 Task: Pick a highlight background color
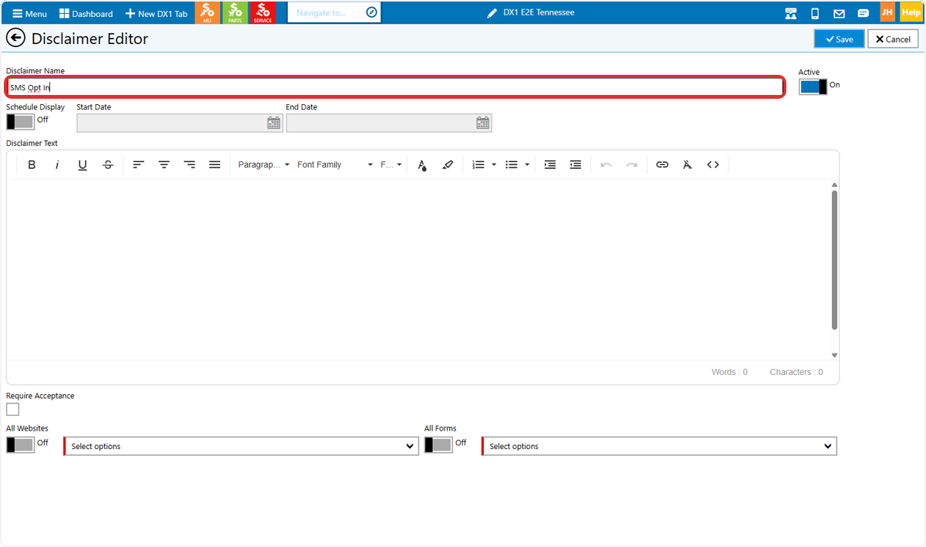coord(448,164)
